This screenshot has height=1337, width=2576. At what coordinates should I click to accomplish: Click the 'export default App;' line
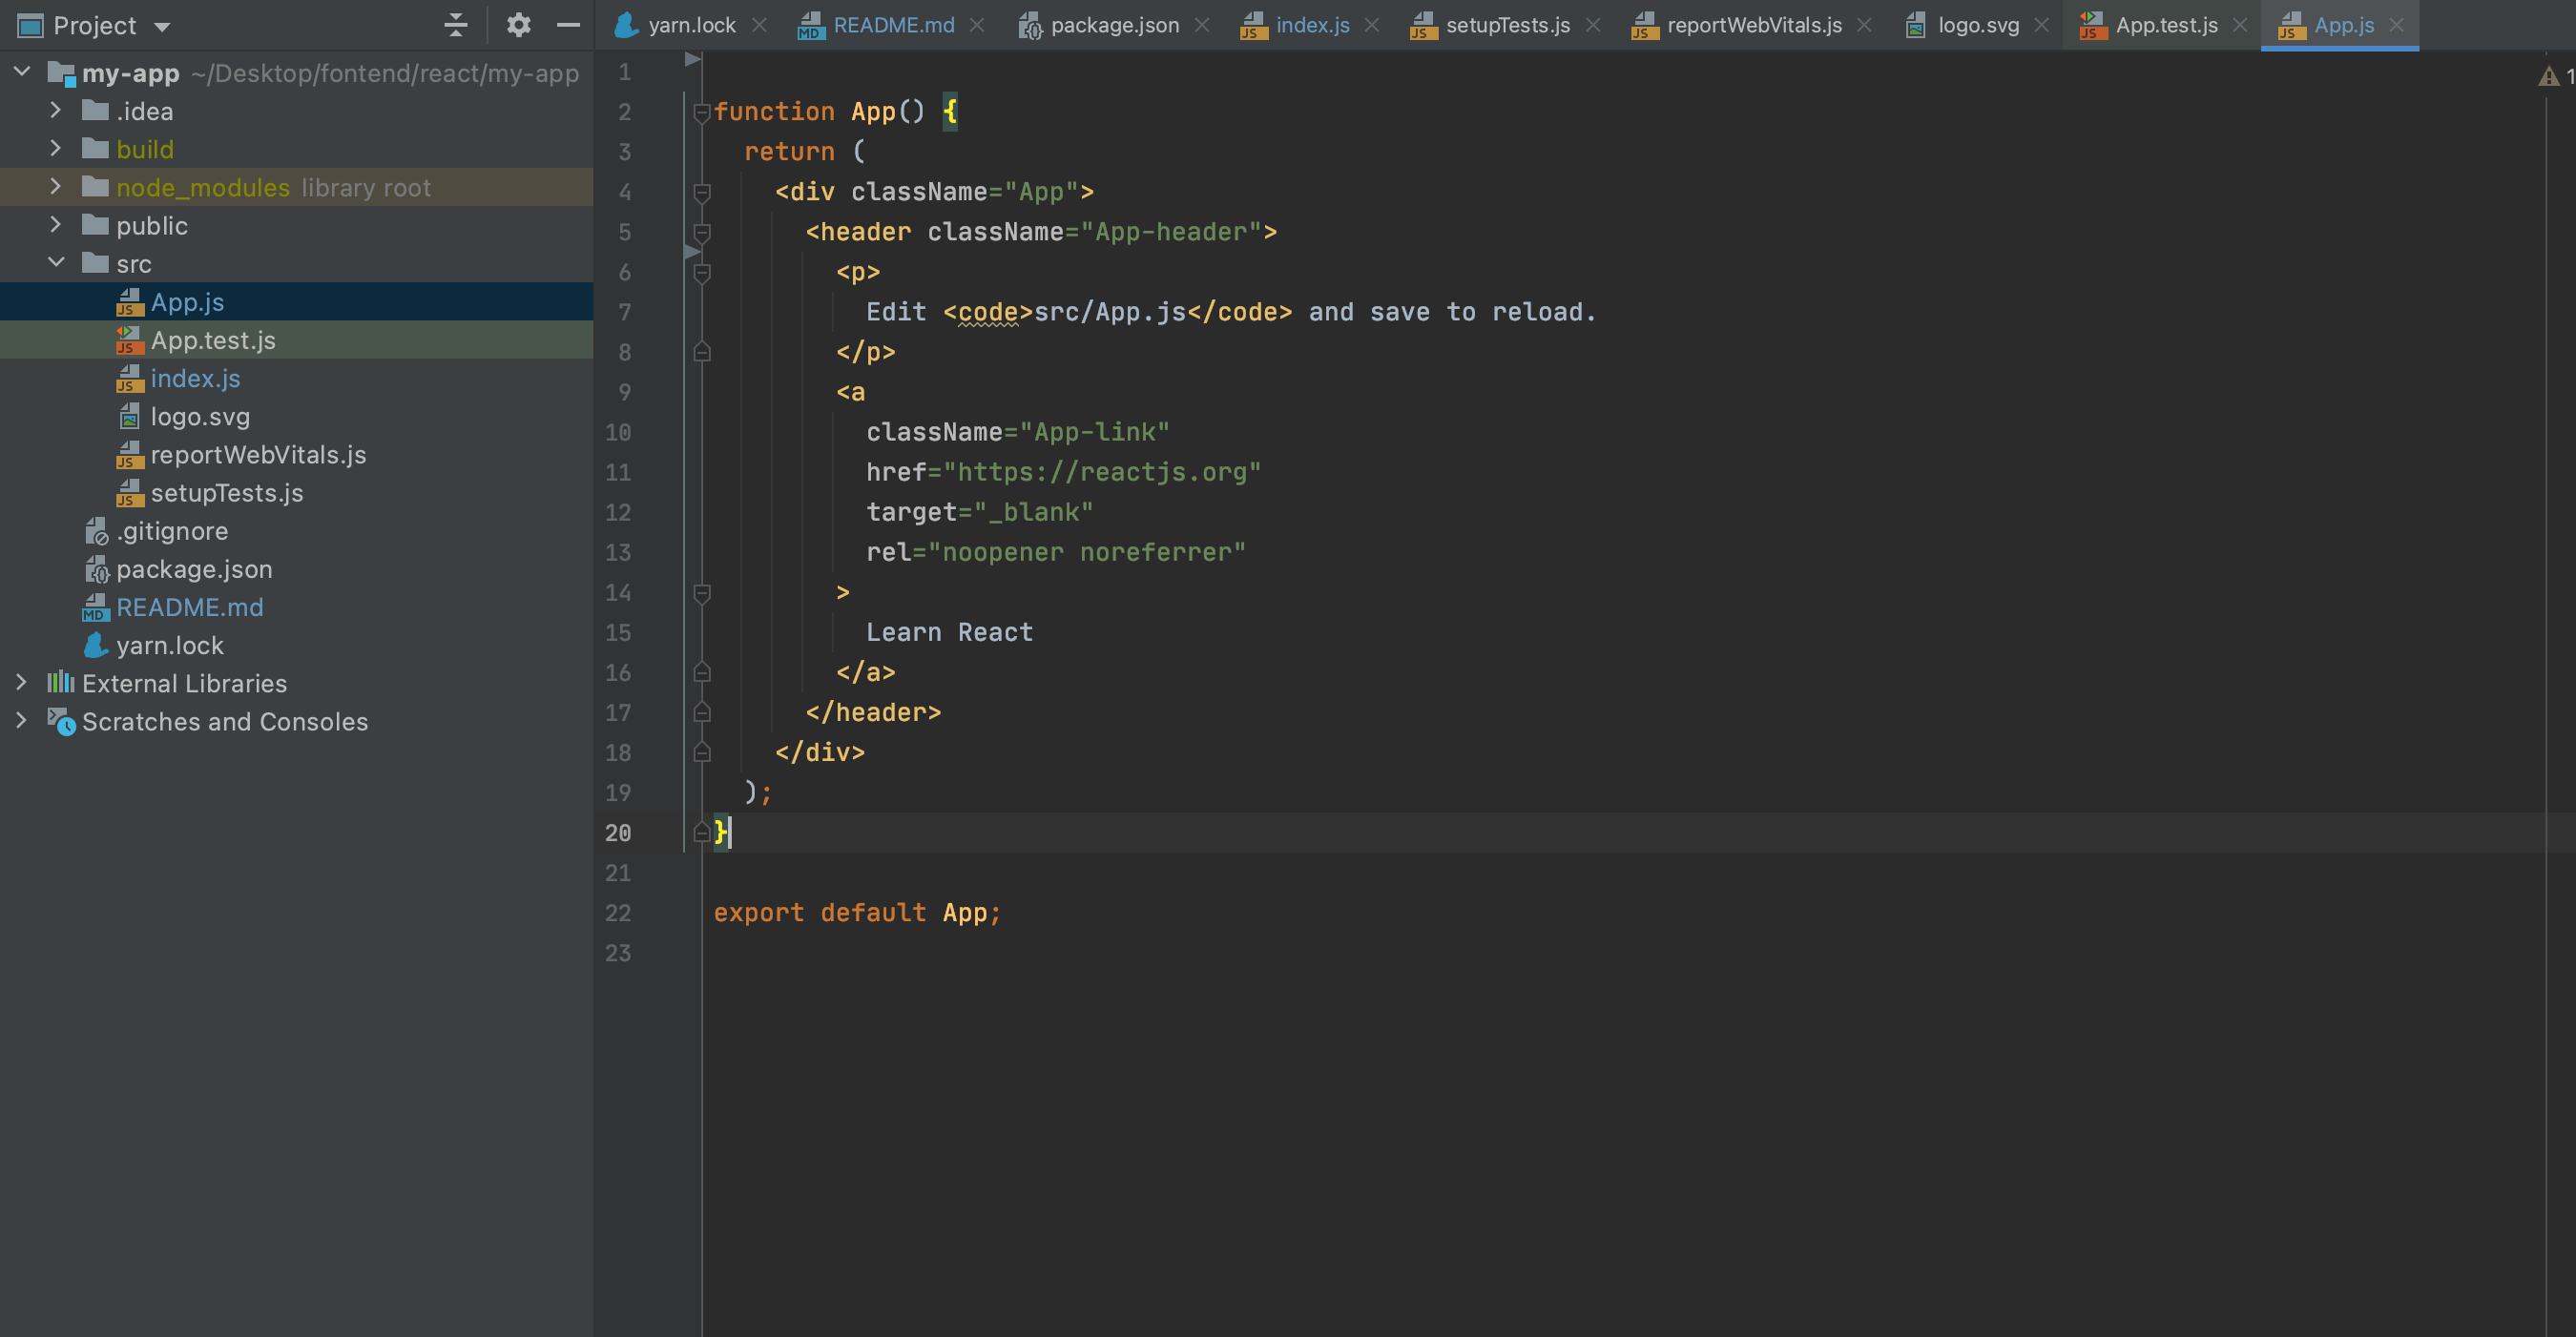coord(857,913)
